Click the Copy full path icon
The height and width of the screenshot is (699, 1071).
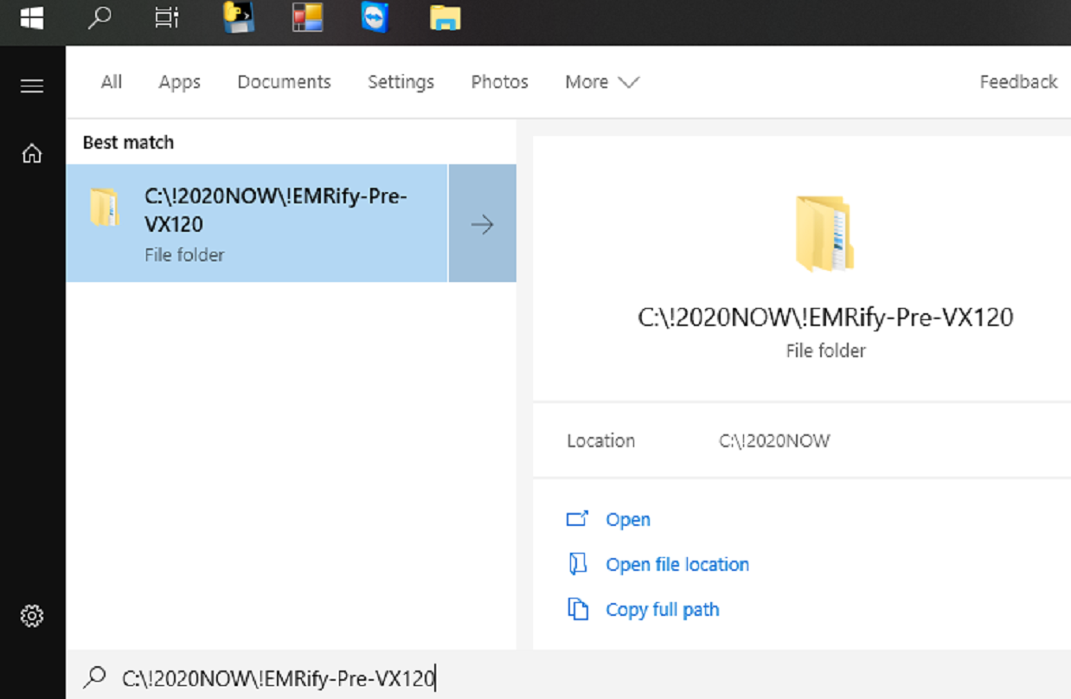(577, 609)
